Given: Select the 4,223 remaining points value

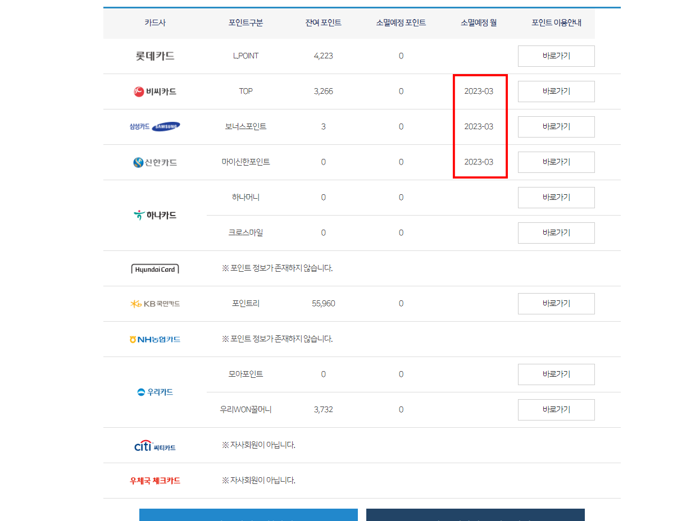Looking at the screenshot, I should click(323, 56).
